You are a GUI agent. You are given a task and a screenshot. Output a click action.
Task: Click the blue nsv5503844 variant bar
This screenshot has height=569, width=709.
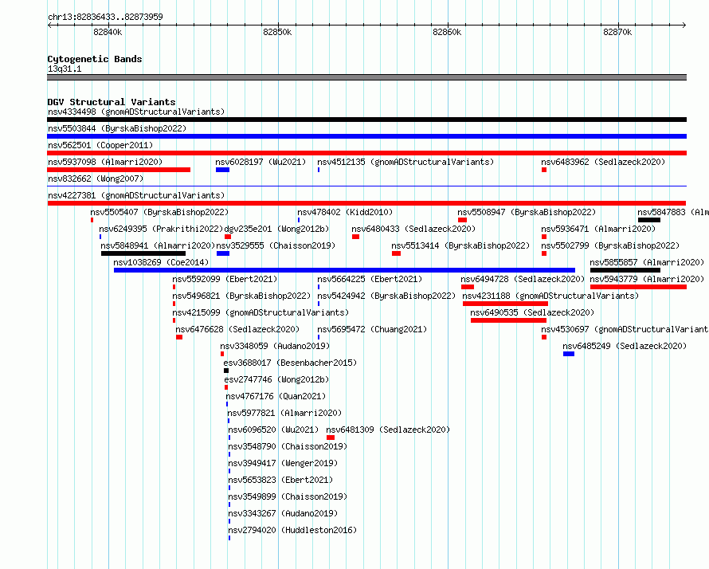click(x=366, y=136)
